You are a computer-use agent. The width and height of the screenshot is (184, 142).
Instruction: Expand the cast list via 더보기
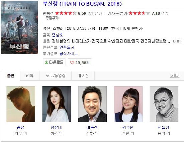point(175,76)
